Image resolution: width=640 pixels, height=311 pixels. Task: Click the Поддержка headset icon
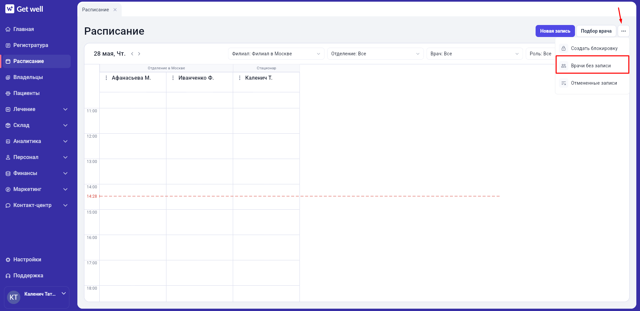click(8, 276)
